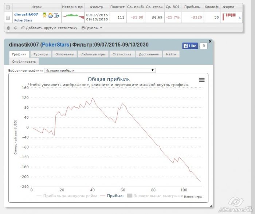Click the Форма bar chart in the row
Screen dimensions: 255x214
point(229,17)
